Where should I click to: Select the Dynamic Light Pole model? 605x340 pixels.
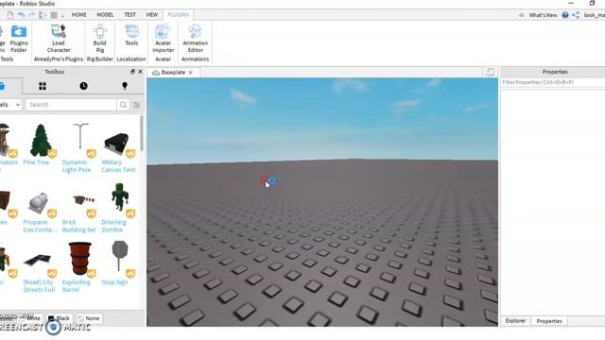point(80,136)
